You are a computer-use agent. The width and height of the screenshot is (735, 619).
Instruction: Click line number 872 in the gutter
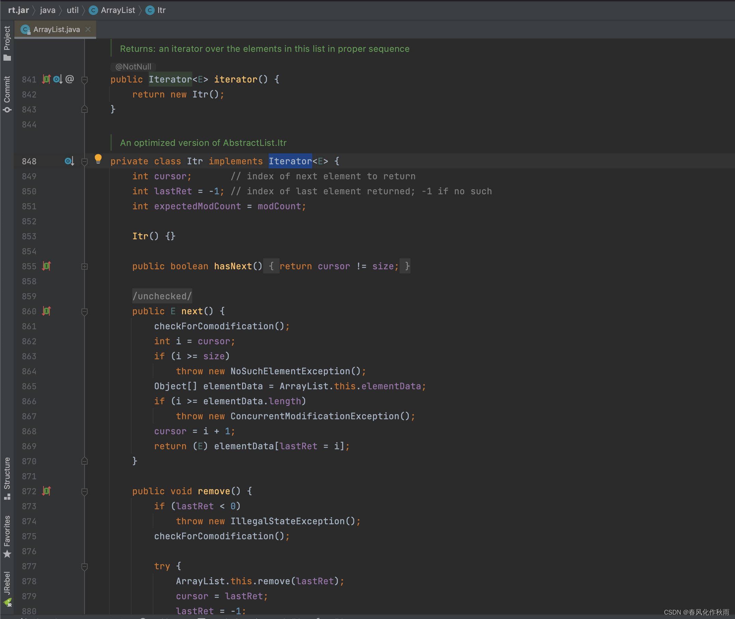click(29, 491)
